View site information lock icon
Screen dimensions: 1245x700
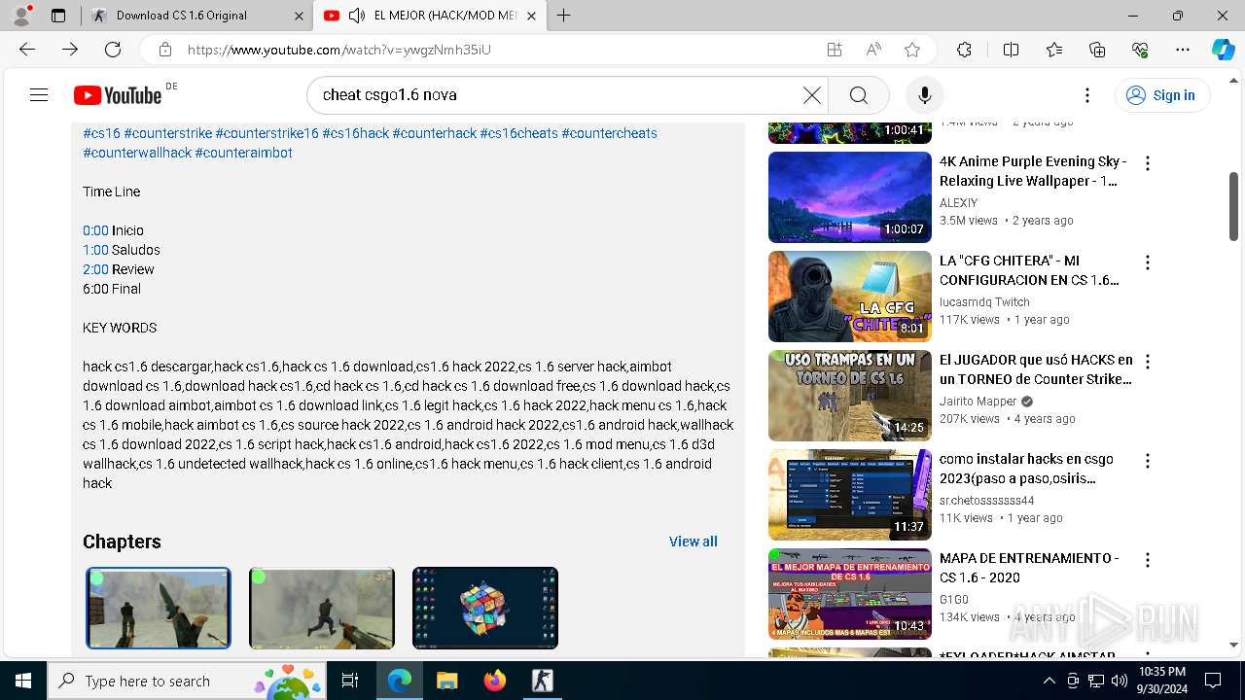pos(165,50)
